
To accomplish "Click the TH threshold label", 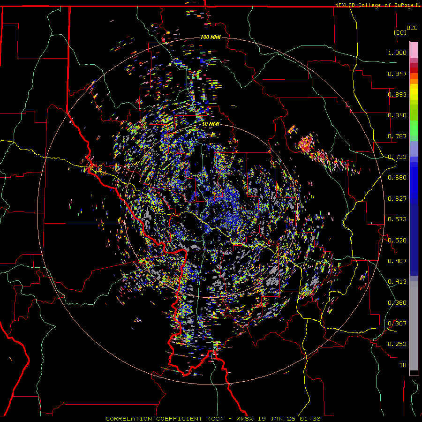I will pos(403,365).
